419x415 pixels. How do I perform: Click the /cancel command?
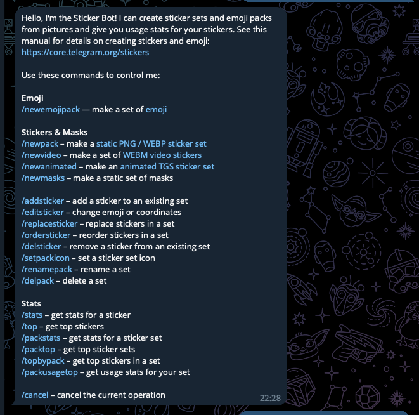pyautogui.click(x=35, y=395)
